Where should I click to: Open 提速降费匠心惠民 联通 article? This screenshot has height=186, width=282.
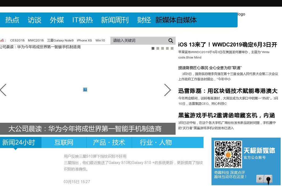[x=210, y=68]
